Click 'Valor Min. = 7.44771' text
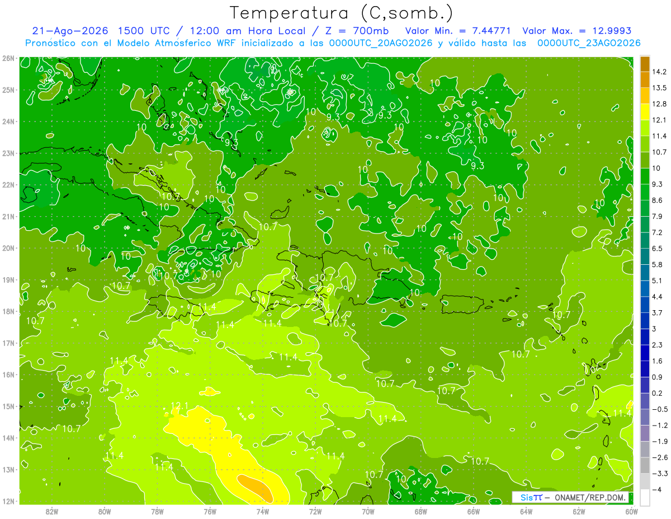The image size is (671, 519). (x=459, y=31)
